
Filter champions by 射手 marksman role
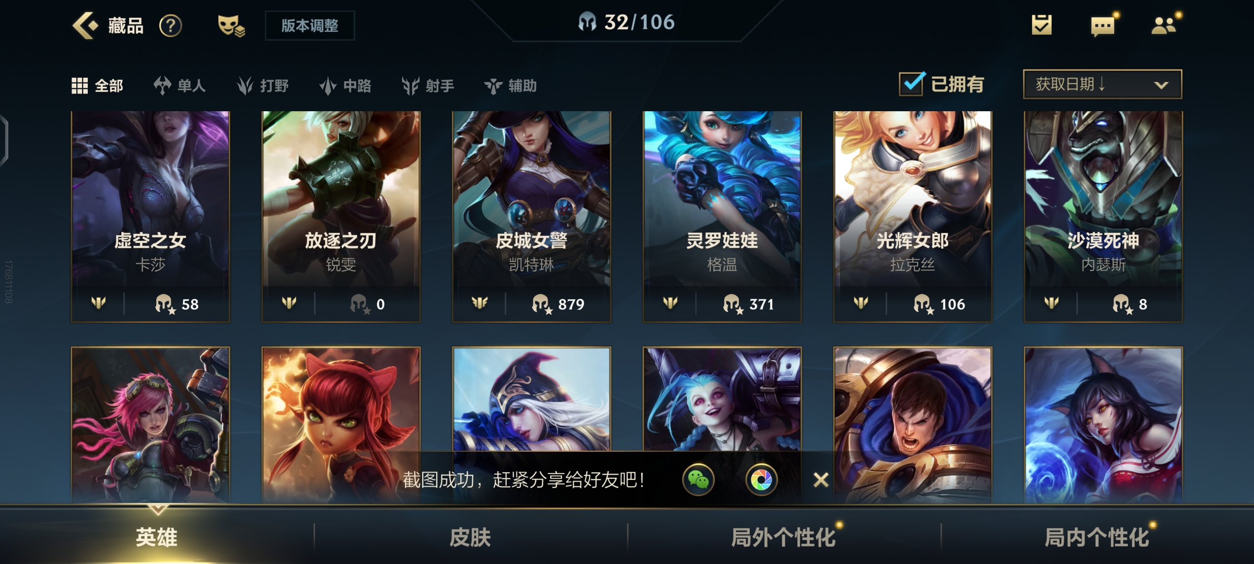(428, 86)
